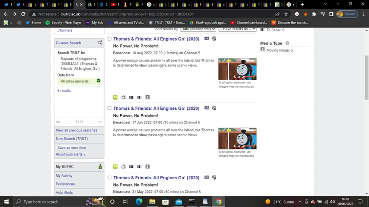Viewport: 369px width, 207px height.
Task: Open Microsoft Edge from the taskbar
Action: coord(139,202)
